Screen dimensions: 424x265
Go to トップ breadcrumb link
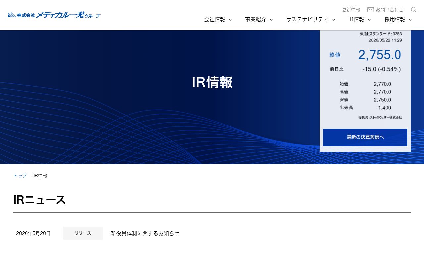[20, 176]
